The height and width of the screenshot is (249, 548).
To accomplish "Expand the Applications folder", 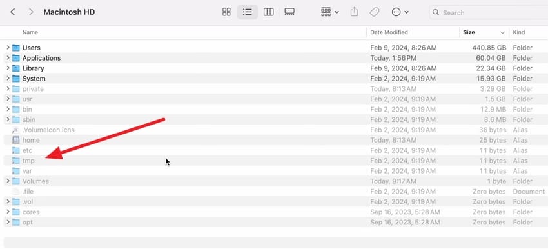I will pyautogui.click(x=8, y=57).
